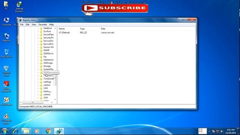
Task: Click the Registry Editor title bar icon
Action: point(20,20)
